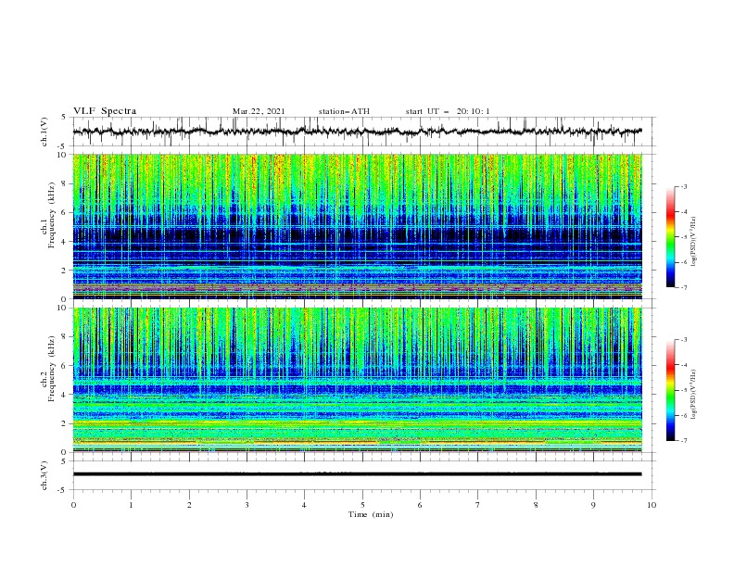
Task: Click the "2" kHz tick on ch.2 frequency axis
Action: [x=65, y=423]
